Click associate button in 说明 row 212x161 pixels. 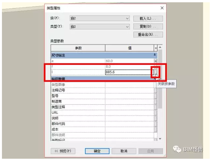156,118
